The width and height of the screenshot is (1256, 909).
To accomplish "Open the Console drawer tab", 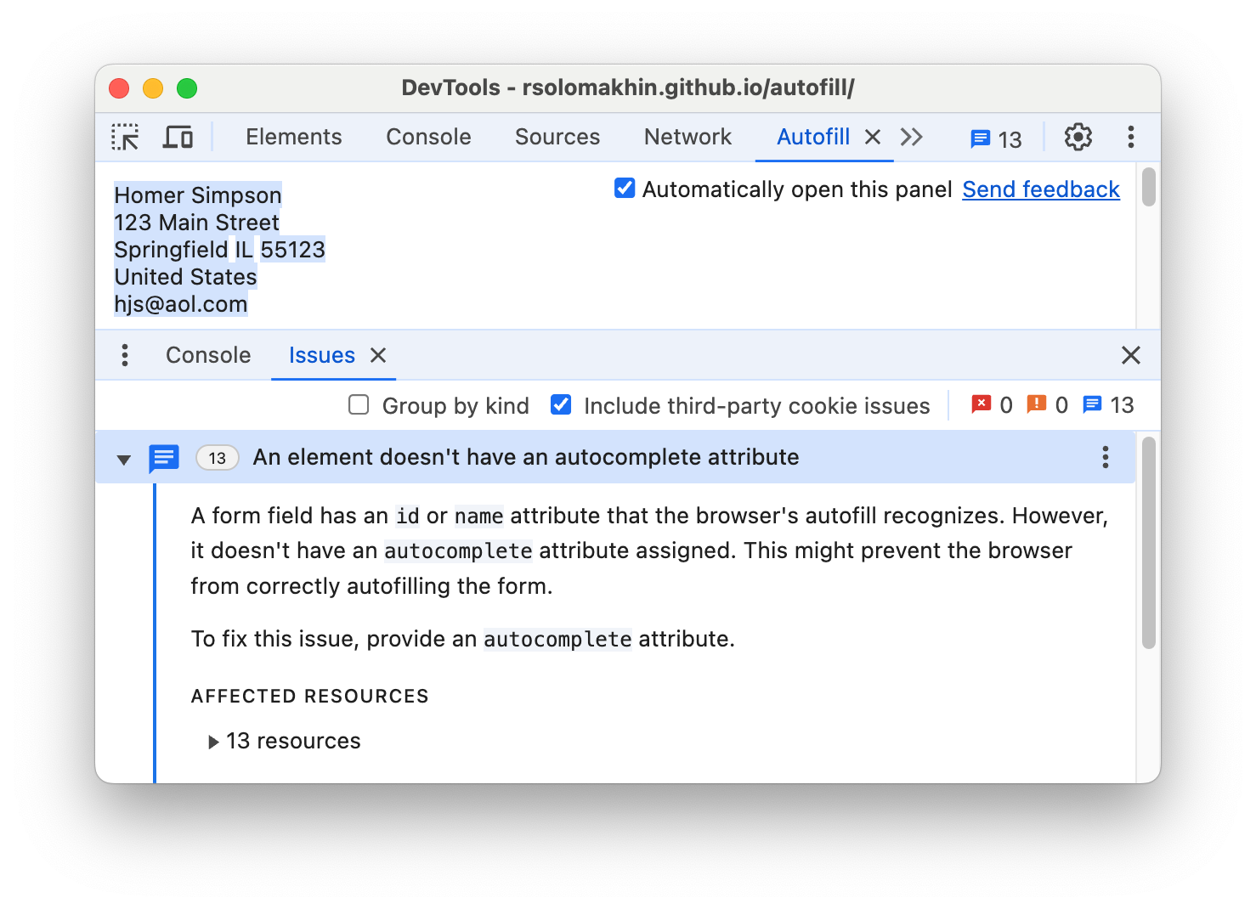I will point(207,355).
